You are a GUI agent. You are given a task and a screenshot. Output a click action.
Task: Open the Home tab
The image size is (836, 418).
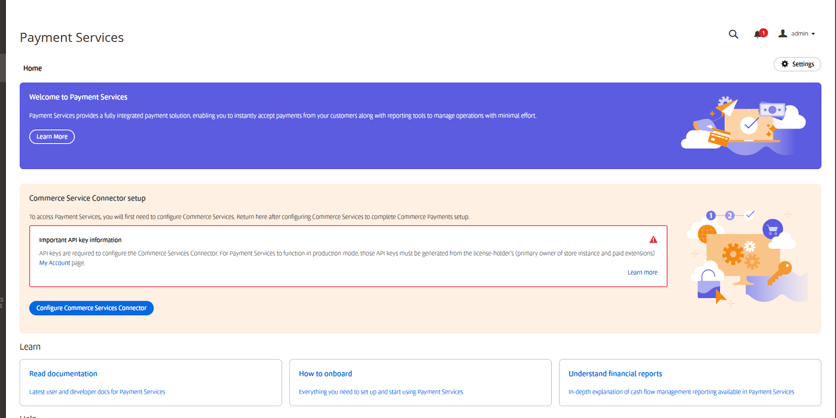(32, 68)
